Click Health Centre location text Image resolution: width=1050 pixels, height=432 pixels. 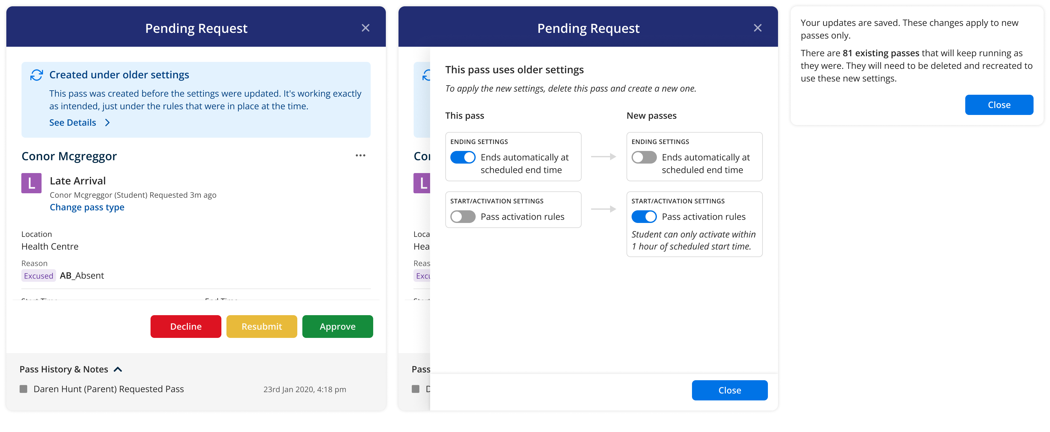tap(50, 246)
